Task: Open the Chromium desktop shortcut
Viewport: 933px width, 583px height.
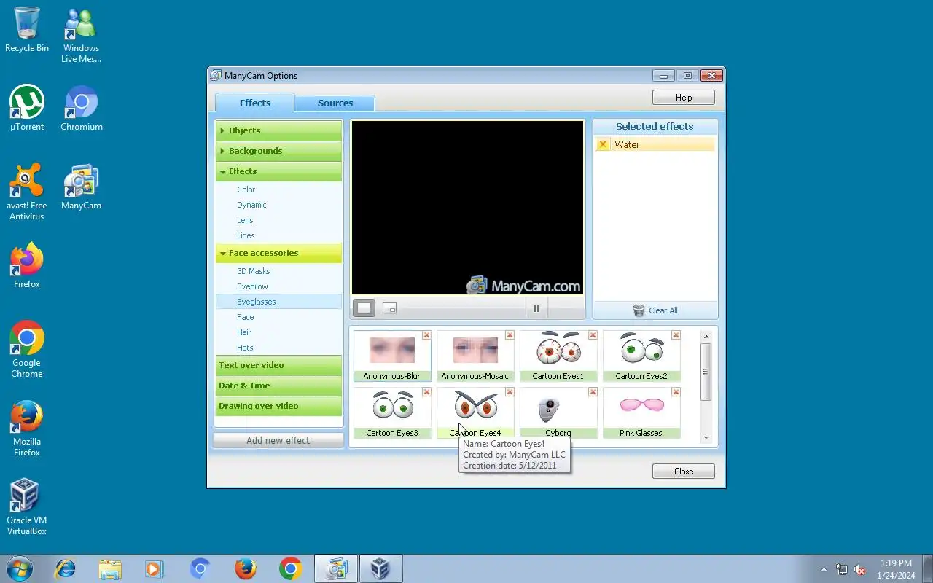Action: click(x=82, y=109)
